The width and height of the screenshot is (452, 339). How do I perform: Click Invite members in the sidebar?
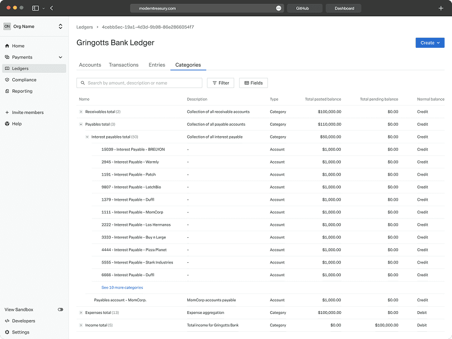34,112
